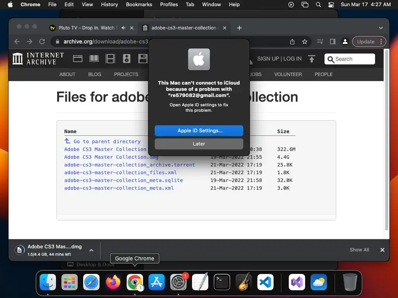Open System Settings from Dock

178,282
